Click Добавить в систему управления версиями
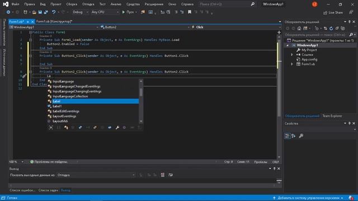358x201 pixels. pos(308,198)
